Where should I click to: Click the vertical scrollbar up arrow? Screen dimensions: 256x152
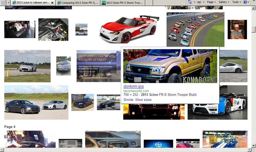click(x=253, y=8)
